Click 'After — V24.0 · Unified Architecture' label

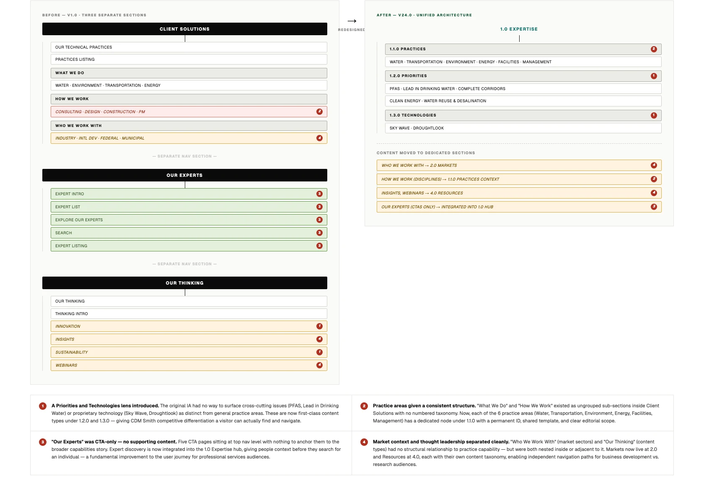[x=424, y=15]
